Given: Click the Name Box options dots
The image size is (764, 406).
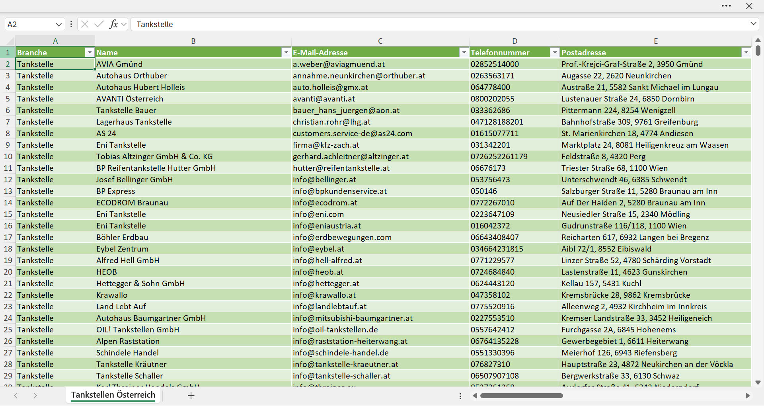Looking at the screenshot, I should pos(71,24).
